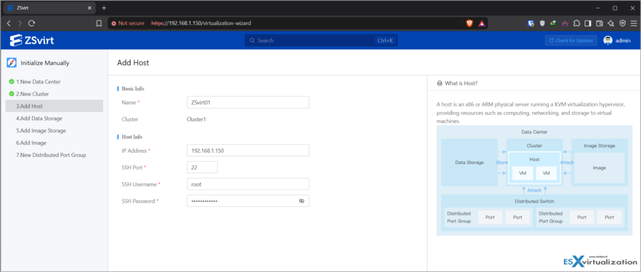
Task: Bookmark this page using bookmark icon
Action: [99, 23]
